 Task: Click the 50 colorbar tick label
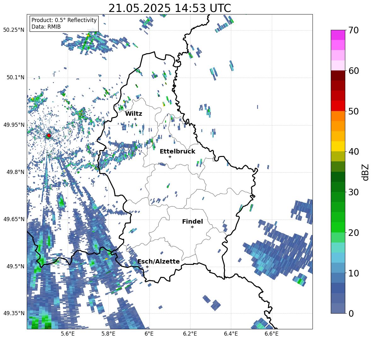tap(353, 111)
